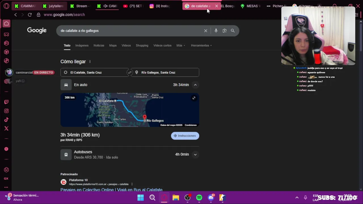Clear the Google search box with X
Screen dimensions: 363x204
(206, 31)
